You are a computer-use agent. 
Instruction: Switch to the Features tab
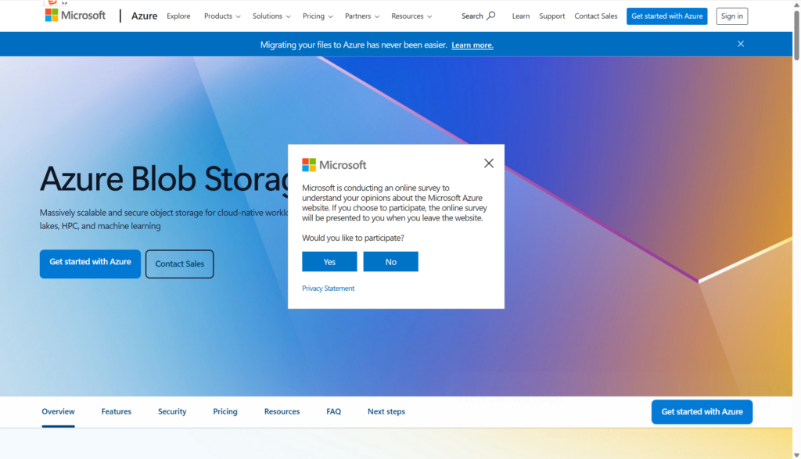click(116, 411)
